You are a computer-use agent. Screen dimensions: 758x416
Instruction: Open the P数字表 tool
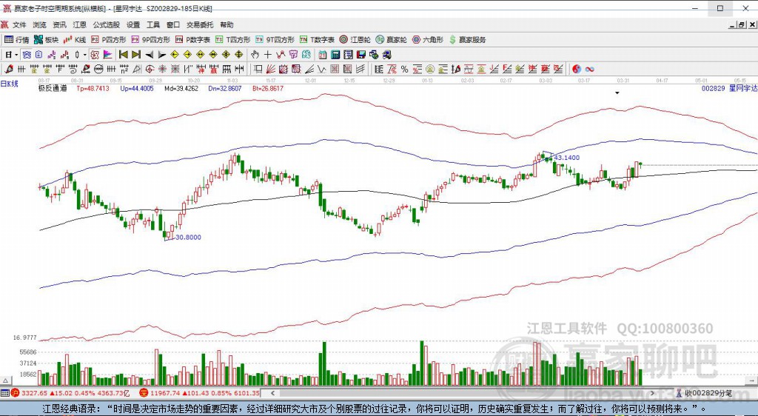point(193,40)
